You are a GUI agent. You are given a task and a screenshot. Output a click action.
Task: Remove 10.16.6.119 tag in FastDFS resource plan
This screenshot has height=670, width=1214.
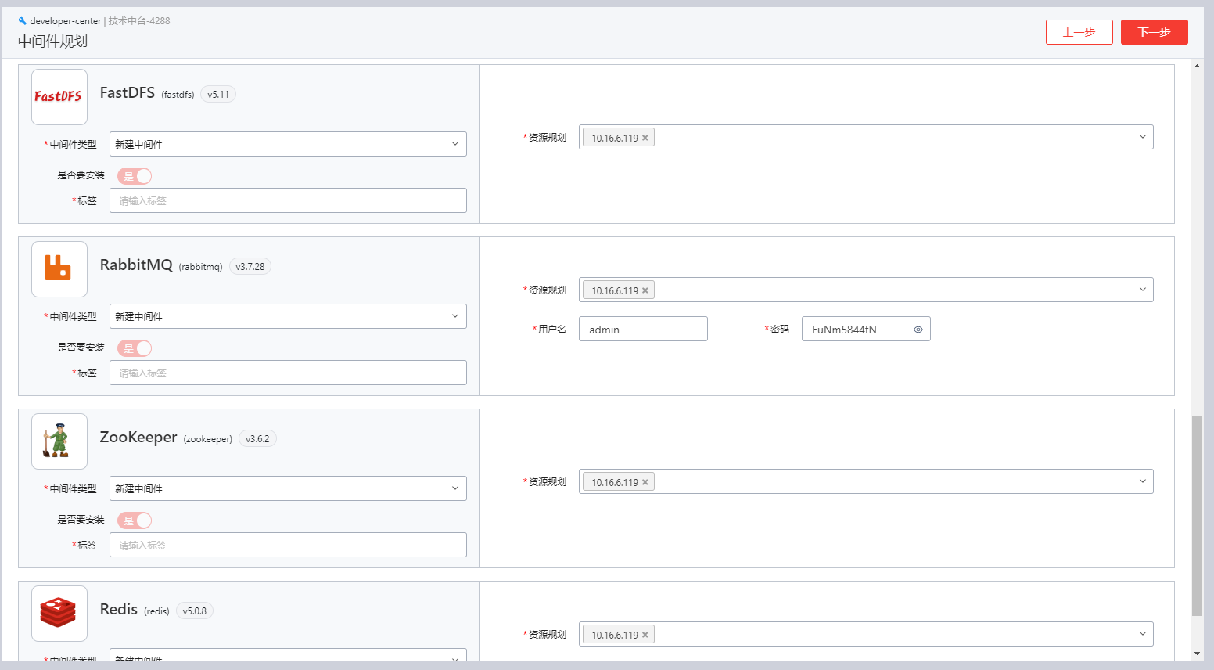tap(645, 138)
